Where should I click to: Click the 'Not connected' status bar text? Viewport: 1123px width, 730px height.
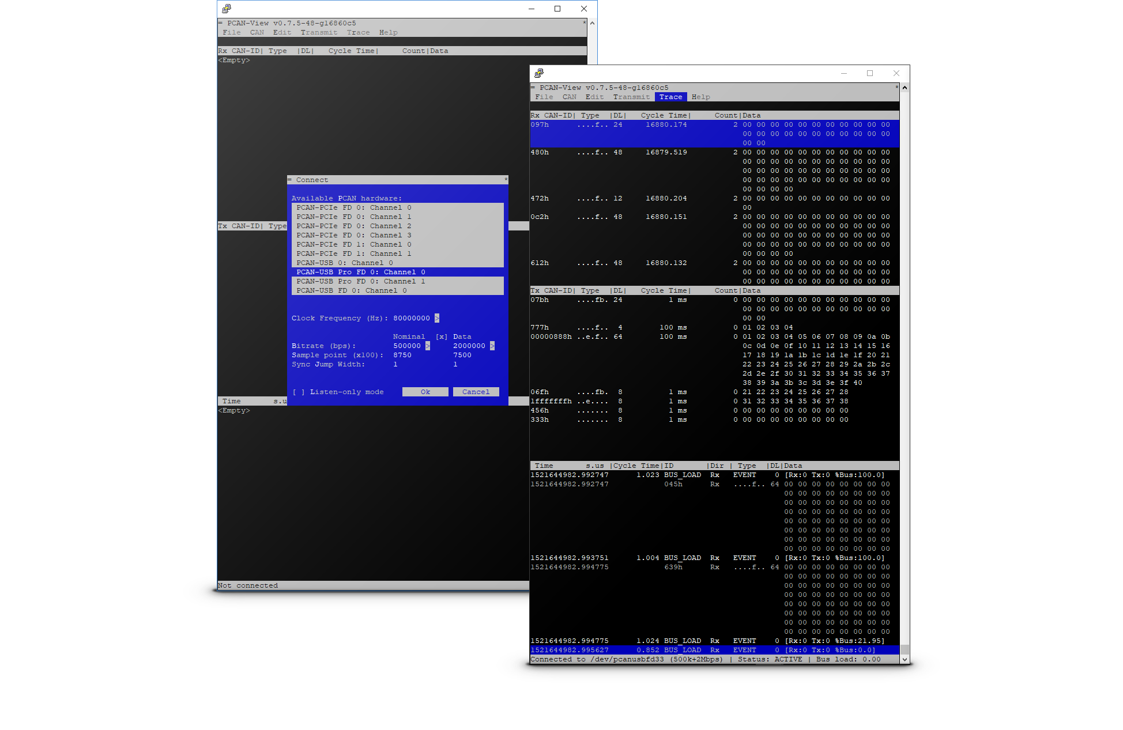pyautogui.click(x=248, y=585)
